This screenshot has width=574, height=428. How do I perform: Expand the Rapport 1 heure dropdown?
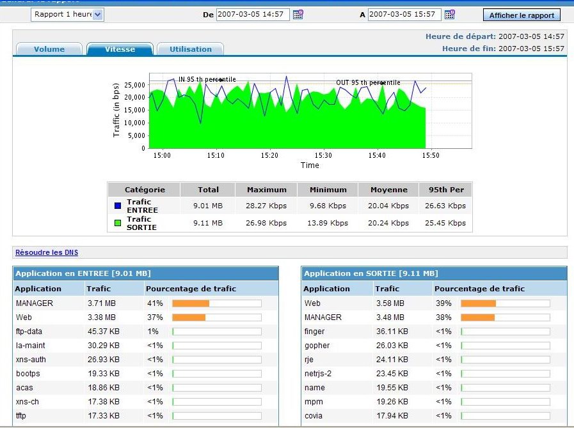[97, 15]
